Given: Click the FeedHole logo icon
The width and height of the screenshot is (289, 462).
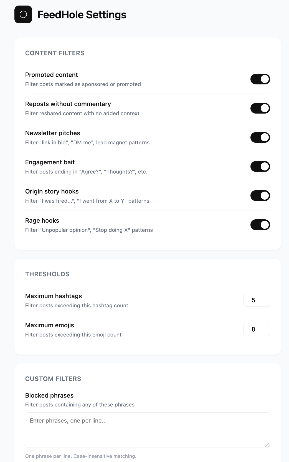Looking at the screenshot, I should click(23, 15).
